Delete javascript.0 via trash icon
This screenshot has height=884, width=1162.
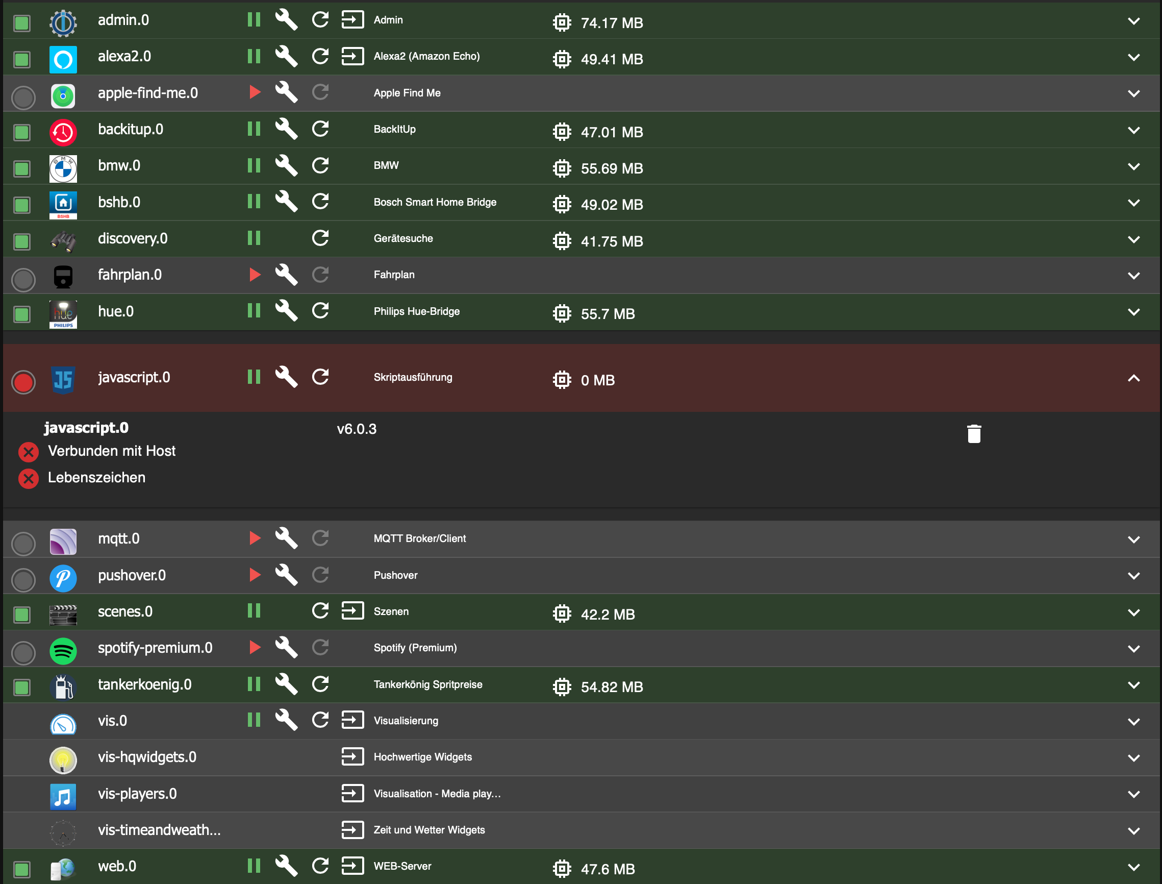click(x=974, y=434)
